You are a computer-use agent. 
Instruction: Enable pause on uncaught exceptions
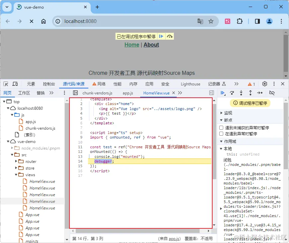(x=221, y=128)
